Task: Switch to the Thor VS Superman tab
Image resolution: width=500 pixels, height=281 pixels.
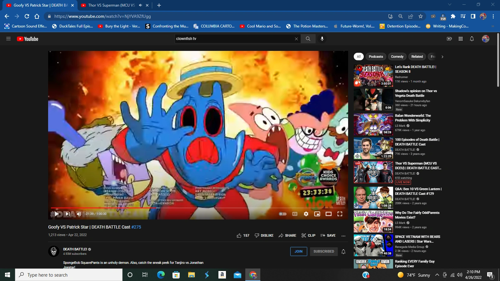Action: (x=109, y=5)
